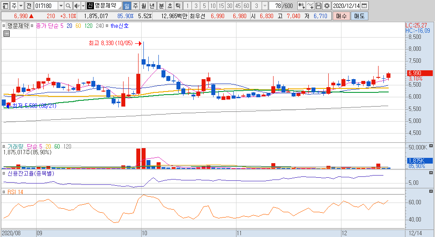Image resolution: width=435 pixels, height=237 pixels.
Task: Select the 월 monthly chart period
Action: pos(144,6)
